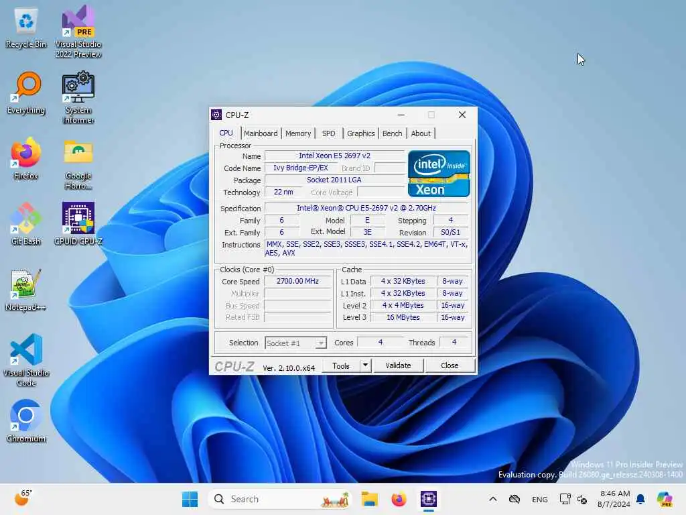
Task: Open System Informer desktop icon
Action: [x=78, y=98]
